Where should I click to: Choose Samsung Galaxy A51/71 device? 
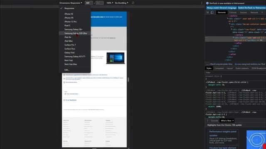pyautogui.click(x=75, y=57)
